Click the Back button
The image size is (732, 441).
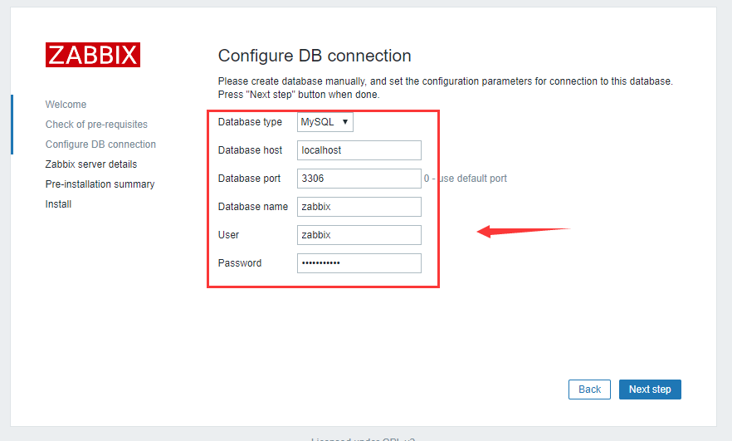[x=589, y=390]
